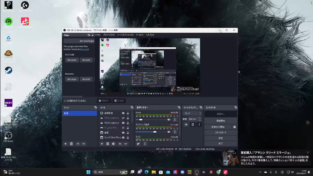The image size is (313, 176).
Task: Open シーンコレクション(S) menu
Action: [x=125, y=35]
